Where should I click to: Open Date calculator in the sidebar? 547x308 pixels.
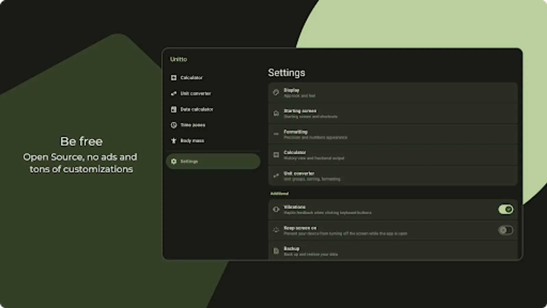213,109
